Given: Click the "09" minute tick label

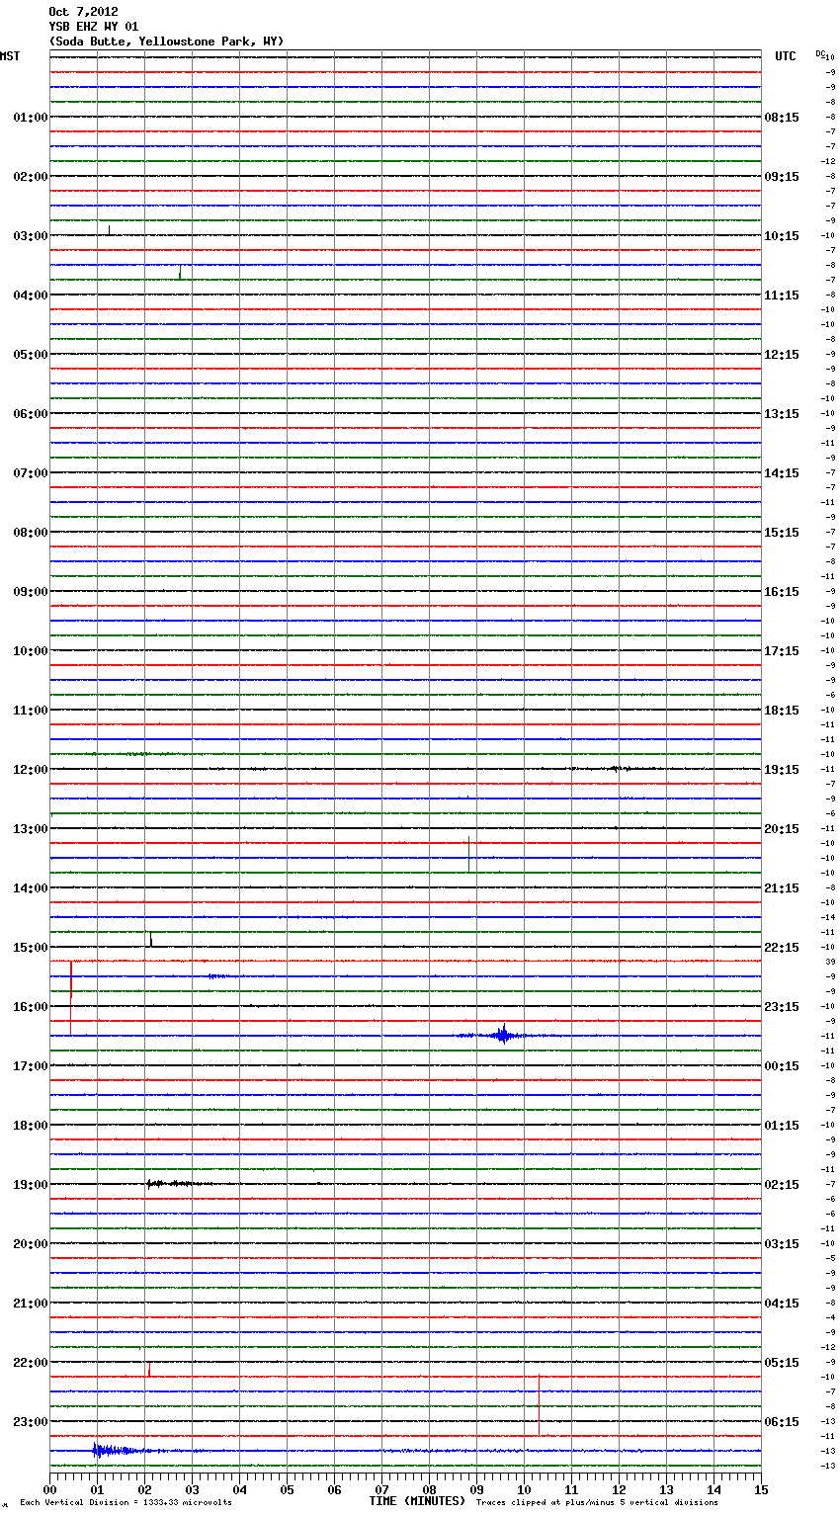Looking at the screenshot, I should (476, 1488).
